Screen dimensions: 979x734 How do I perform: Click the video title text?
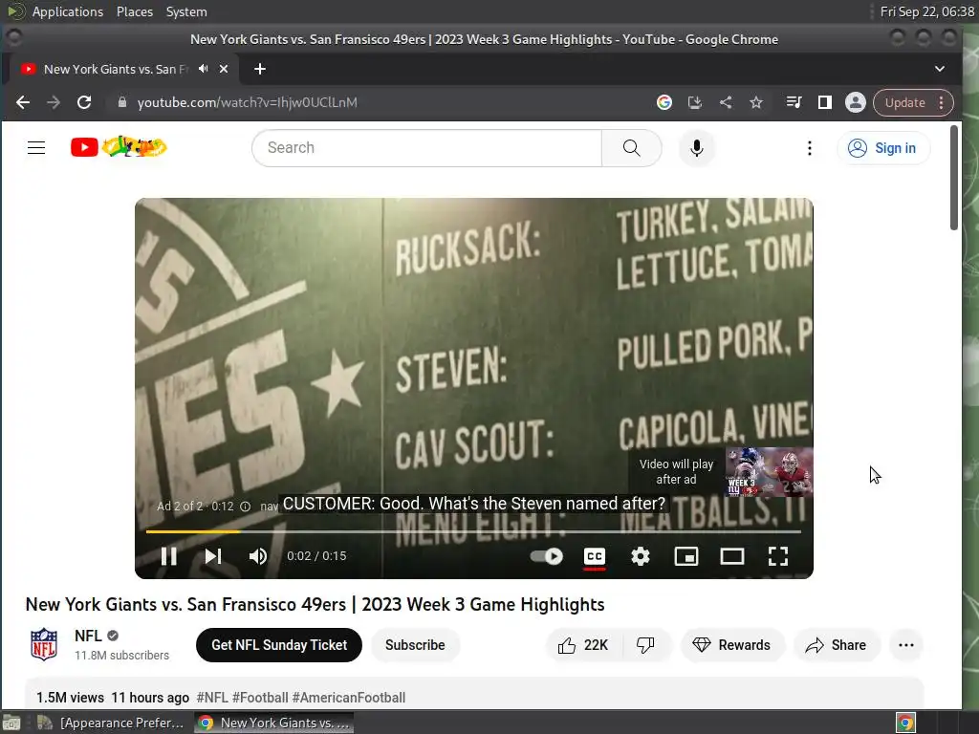[x=315, y=604]
